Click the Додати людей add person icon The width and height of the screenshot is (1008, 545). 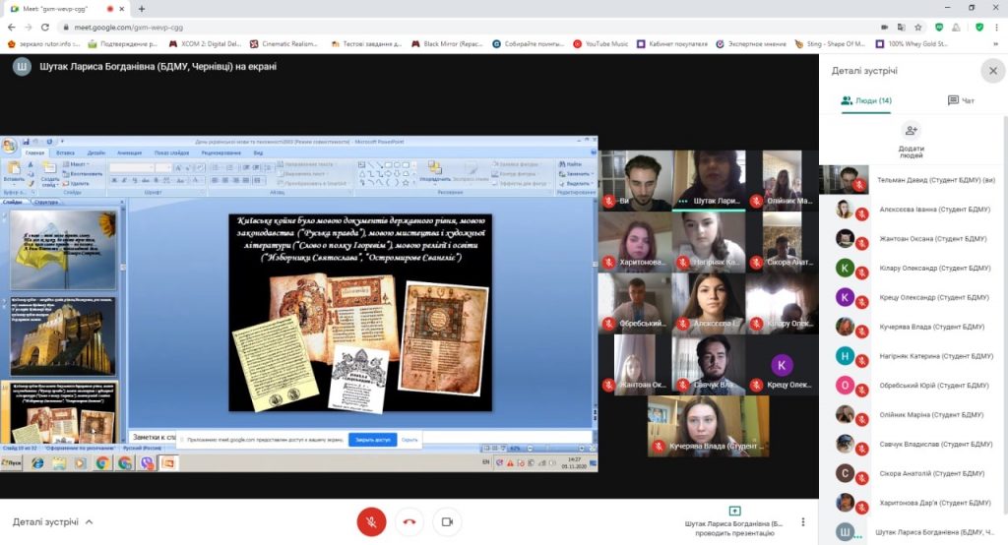tap(911, 131)
